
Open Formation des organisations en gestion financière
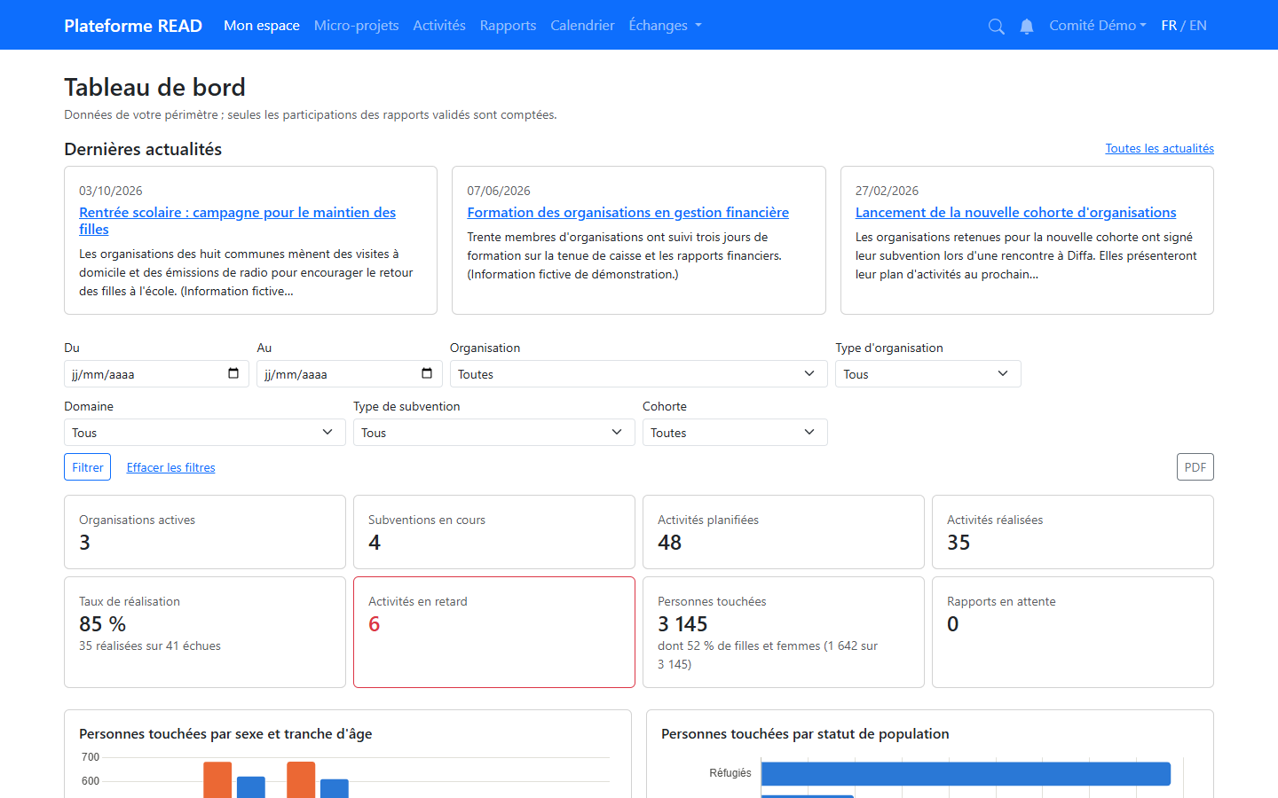click(628, 213)
